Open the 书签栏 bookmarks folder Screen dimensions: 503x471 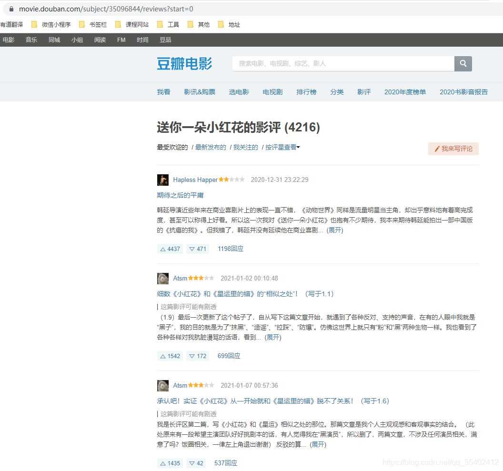(x=97, y=24)
